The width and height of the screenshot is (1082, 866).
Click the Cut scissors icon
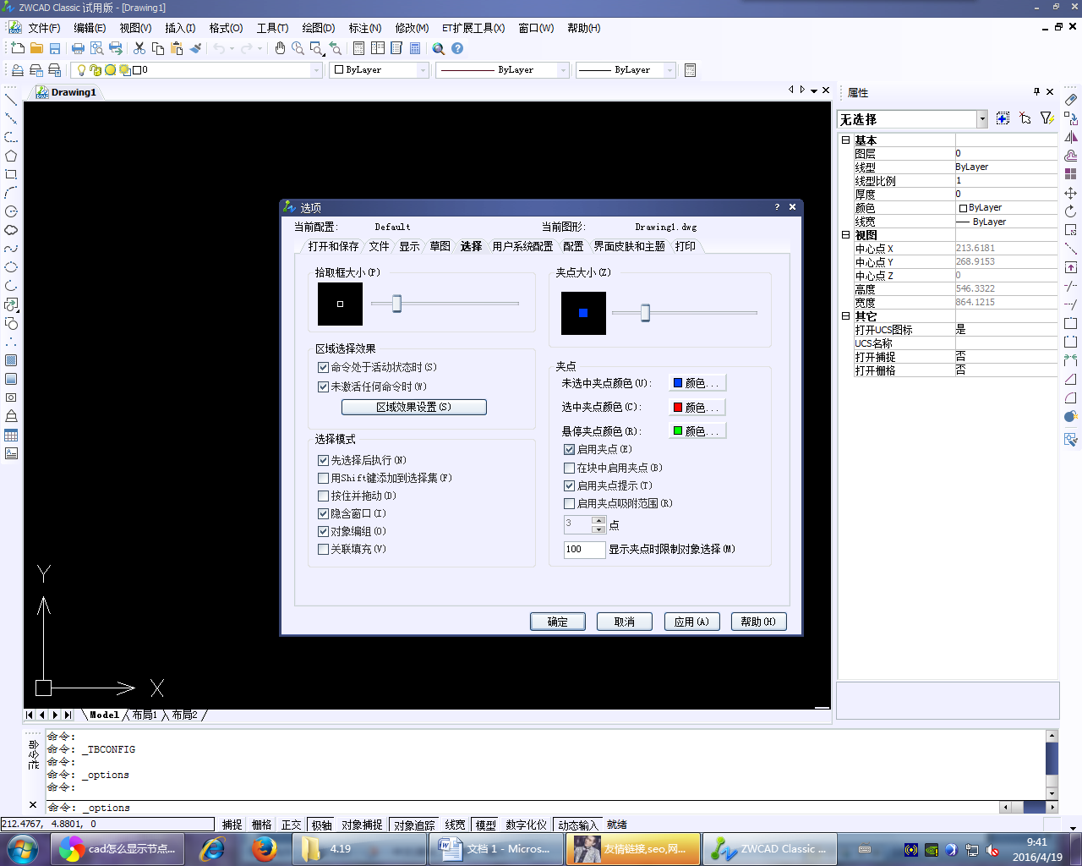tap(139, 48)
